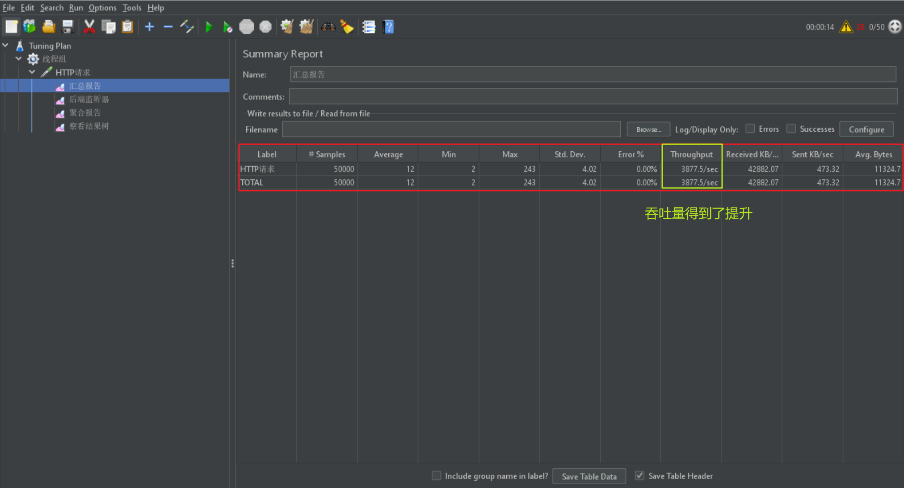Stop the running test with the Stop icon
The width and height of the screenshot is (904, 488).
pos(246,27)
